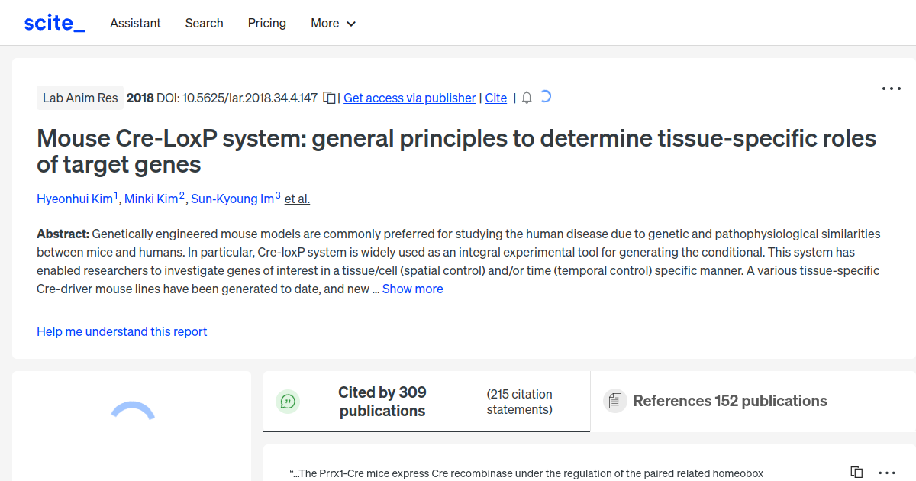Image resolution: width=916 pixels, height=481 pixels.
Task: Open the Pricing page
Action: (266, 23)
